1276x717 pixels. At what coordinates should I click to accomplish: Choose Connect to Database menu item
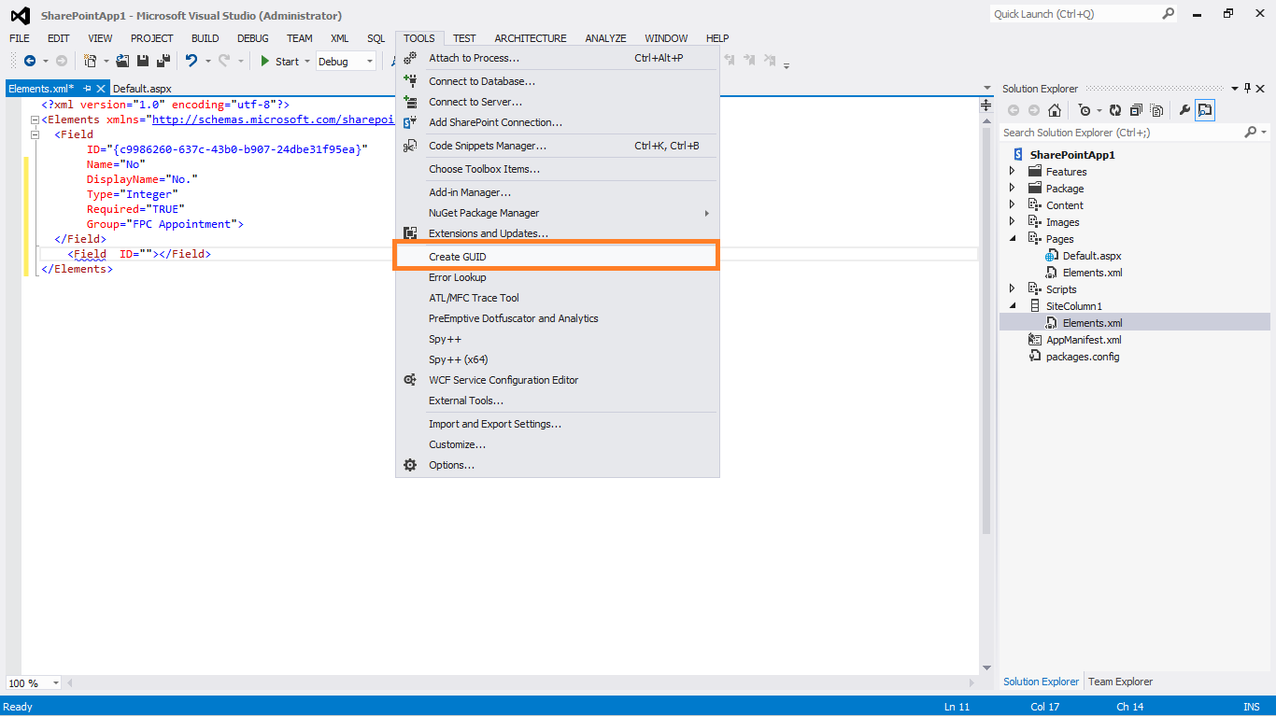(x=557, y=81)
